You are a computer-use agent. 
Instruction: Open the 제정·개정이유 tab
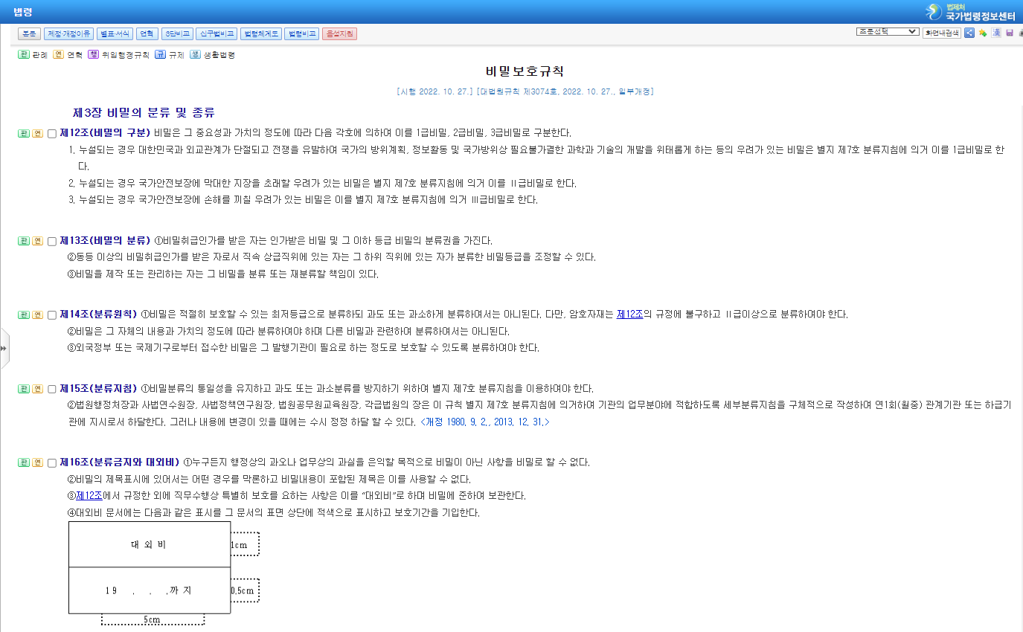[x=68, y=33]
